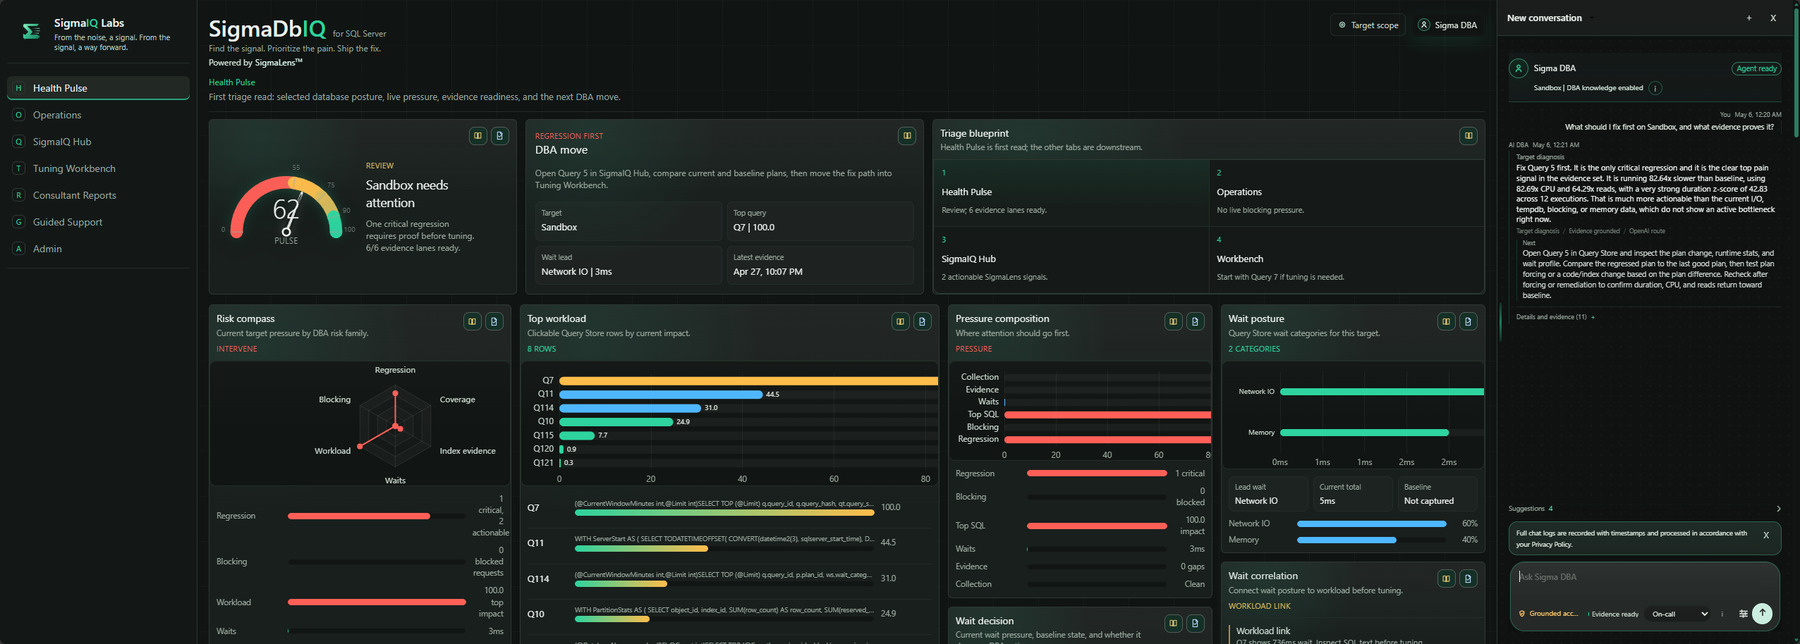Open the report document icon in Risk compass panel
1800x644 pixels.
tap(494, 322)
